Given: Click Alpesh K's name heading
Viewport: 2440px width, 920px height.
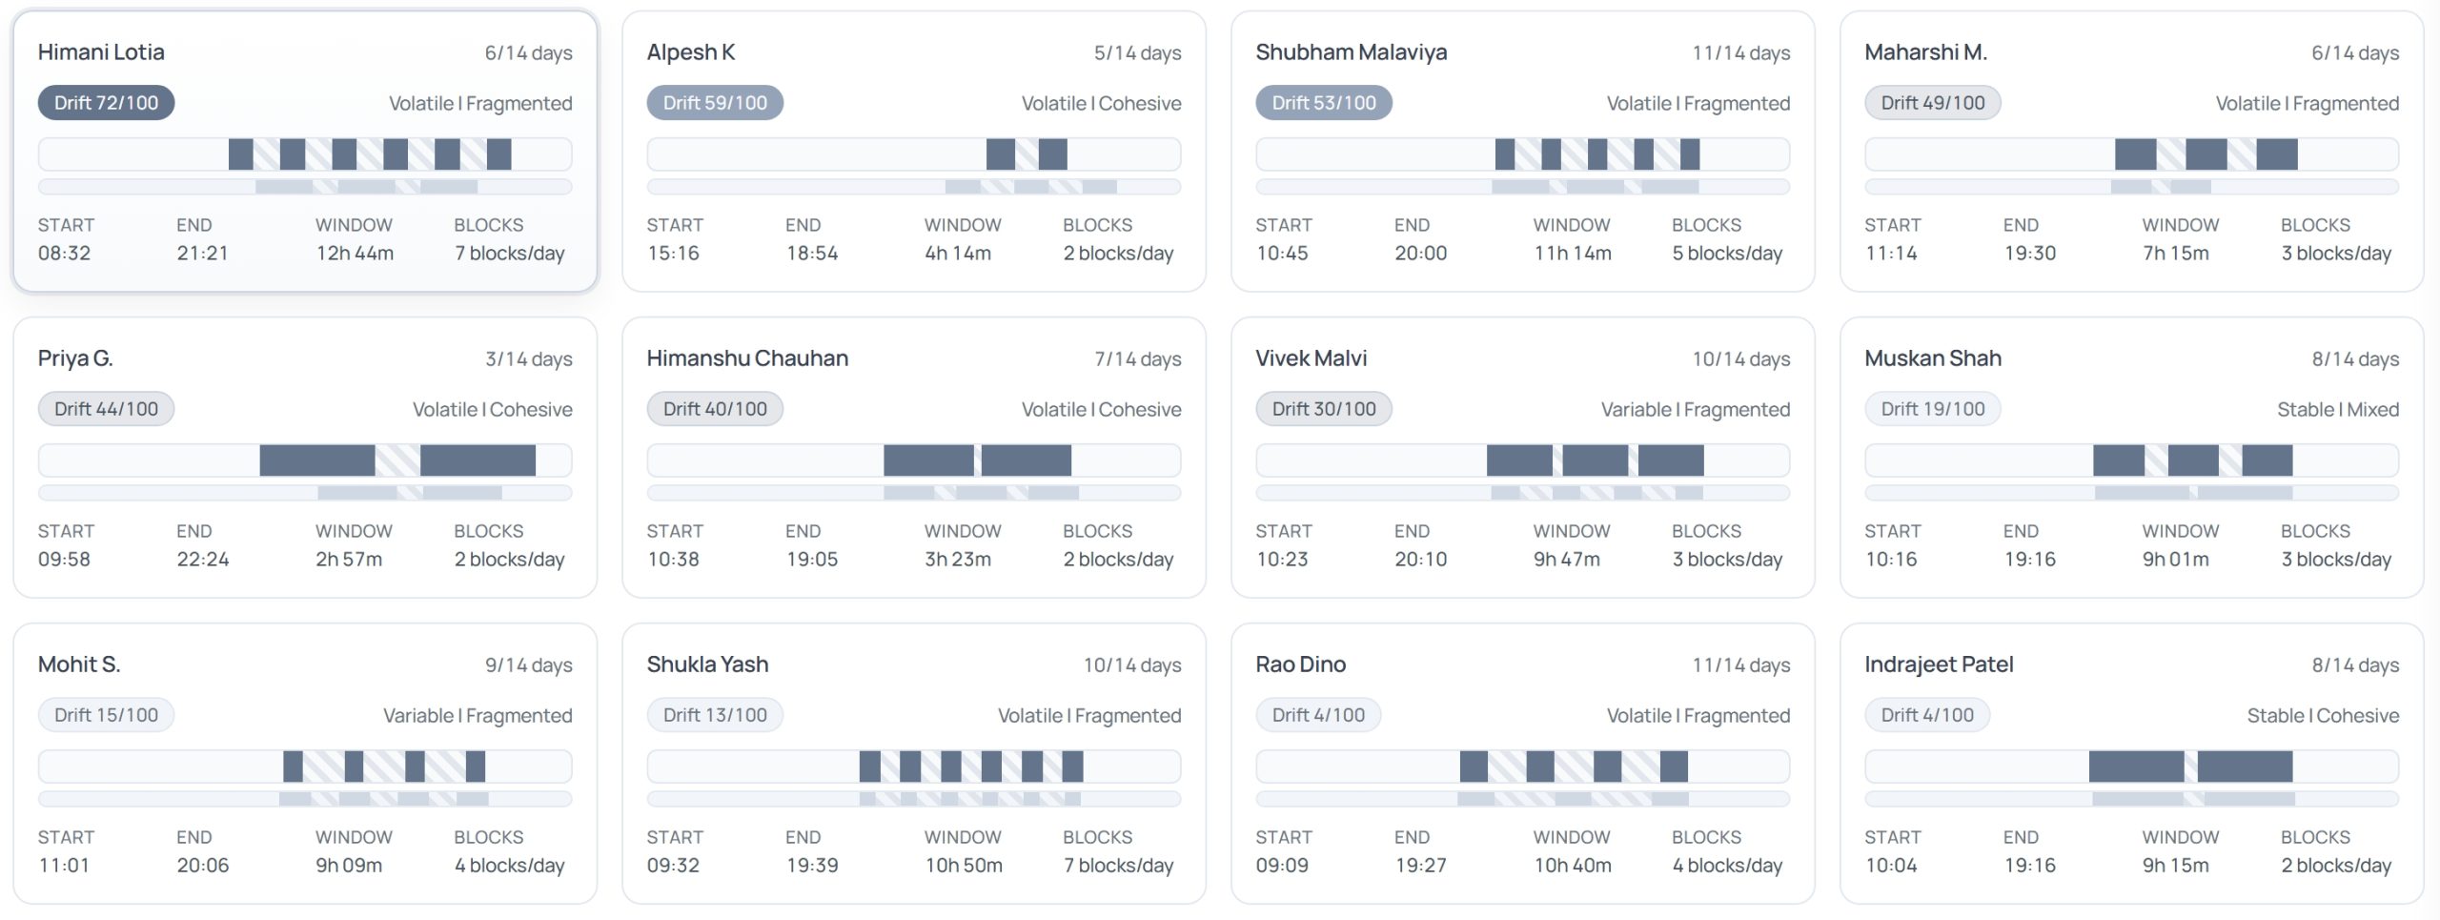Looking at the screenshot, I should (x=691, y=52).
